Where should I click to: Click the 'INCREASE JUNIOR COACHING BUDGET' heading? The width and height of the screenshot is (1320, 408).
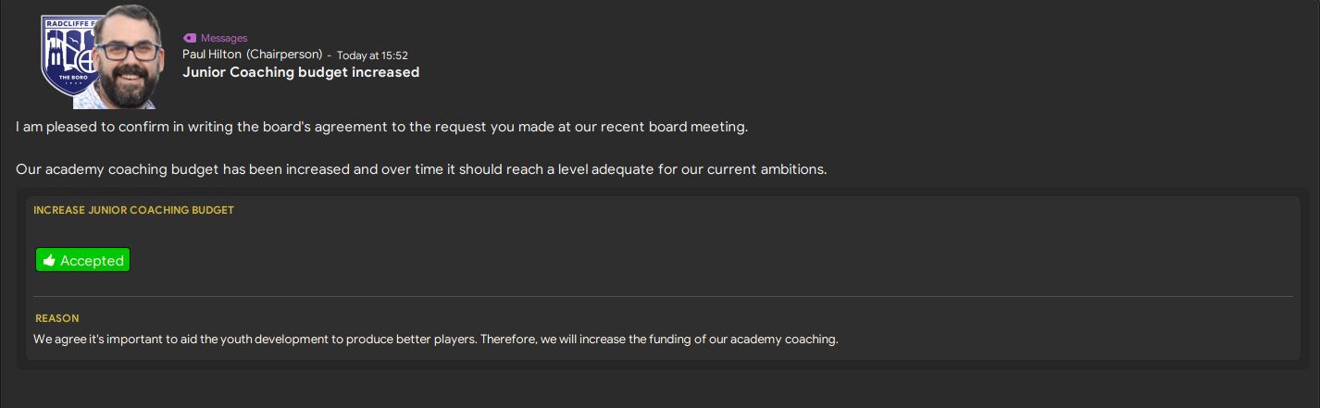pyautogui.click(x=133, y=210)
